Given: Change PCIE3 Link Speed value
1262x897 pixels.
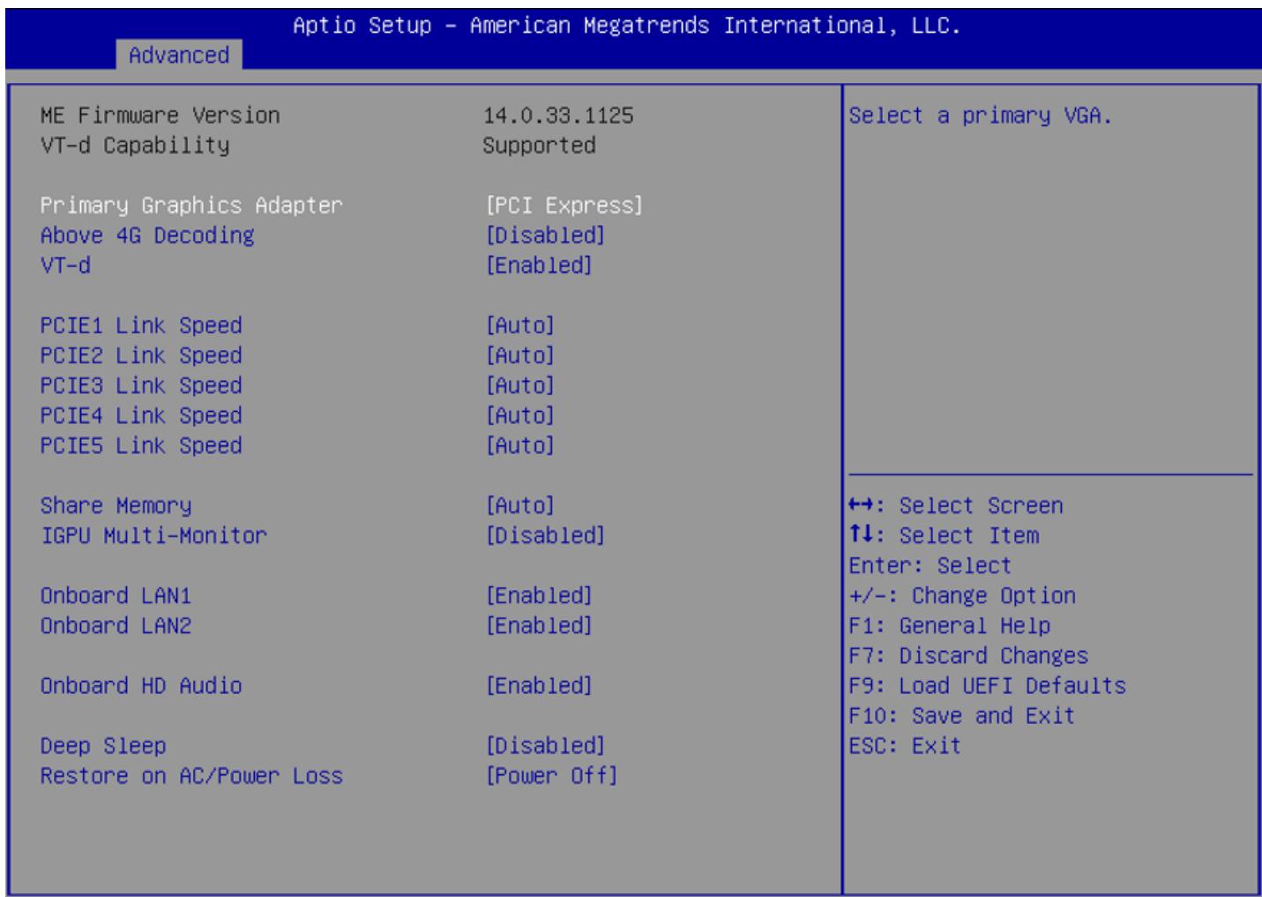Looking at the screenshot, I should point(520,385).
